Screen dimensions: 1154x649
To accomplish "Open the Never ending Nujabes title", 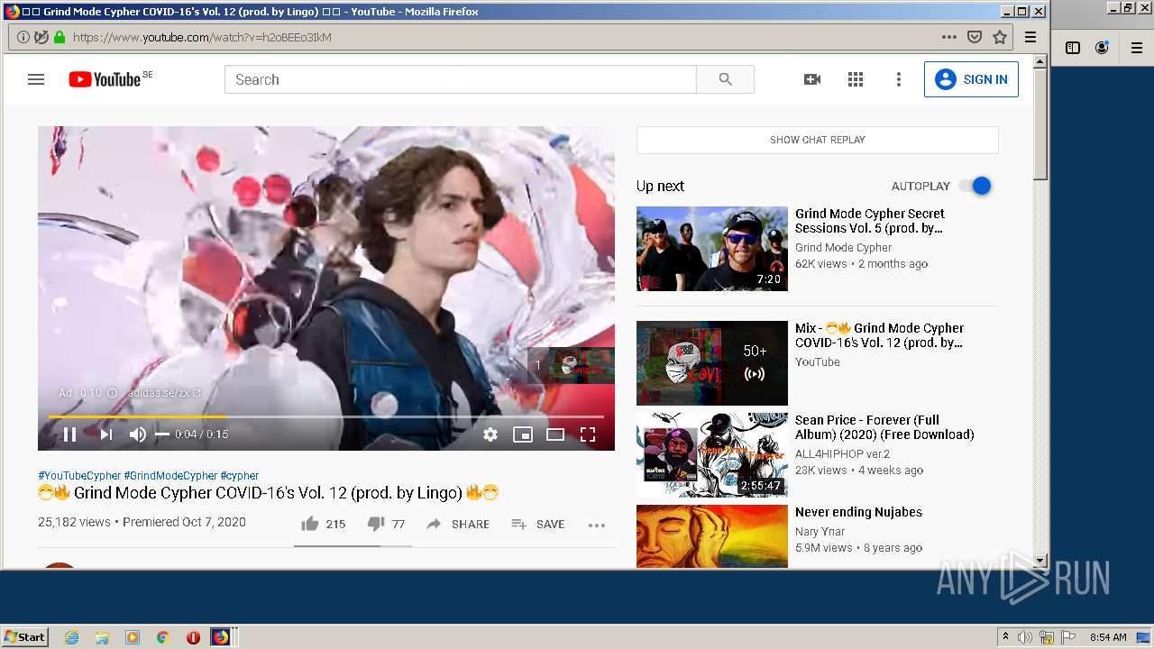I will [858, 512].
